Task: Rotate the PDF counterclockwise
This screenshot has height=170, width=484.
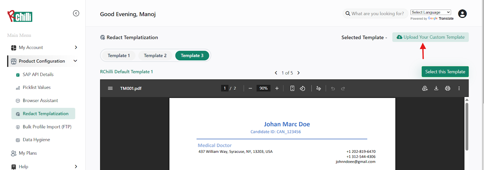Action: point(302,88)
